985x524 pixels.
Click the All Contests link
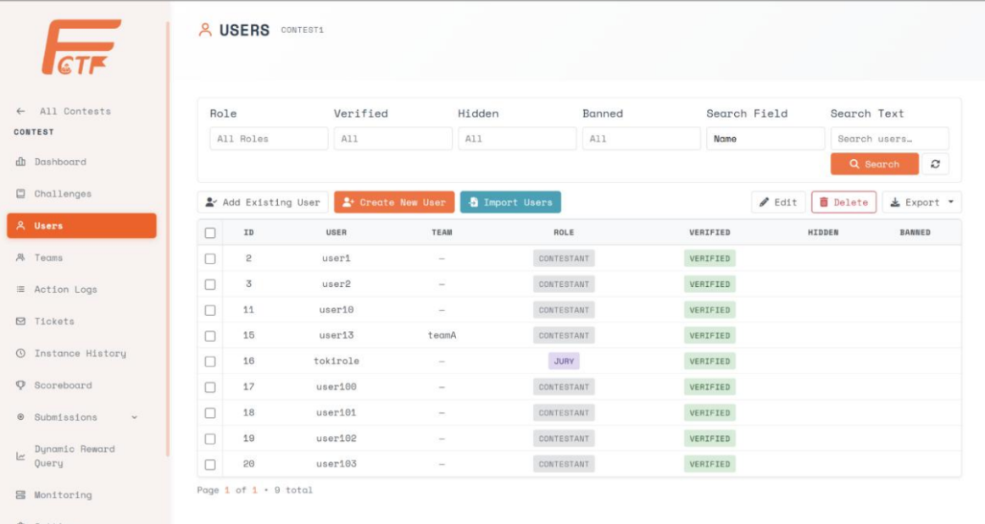[x=75, y=111]
